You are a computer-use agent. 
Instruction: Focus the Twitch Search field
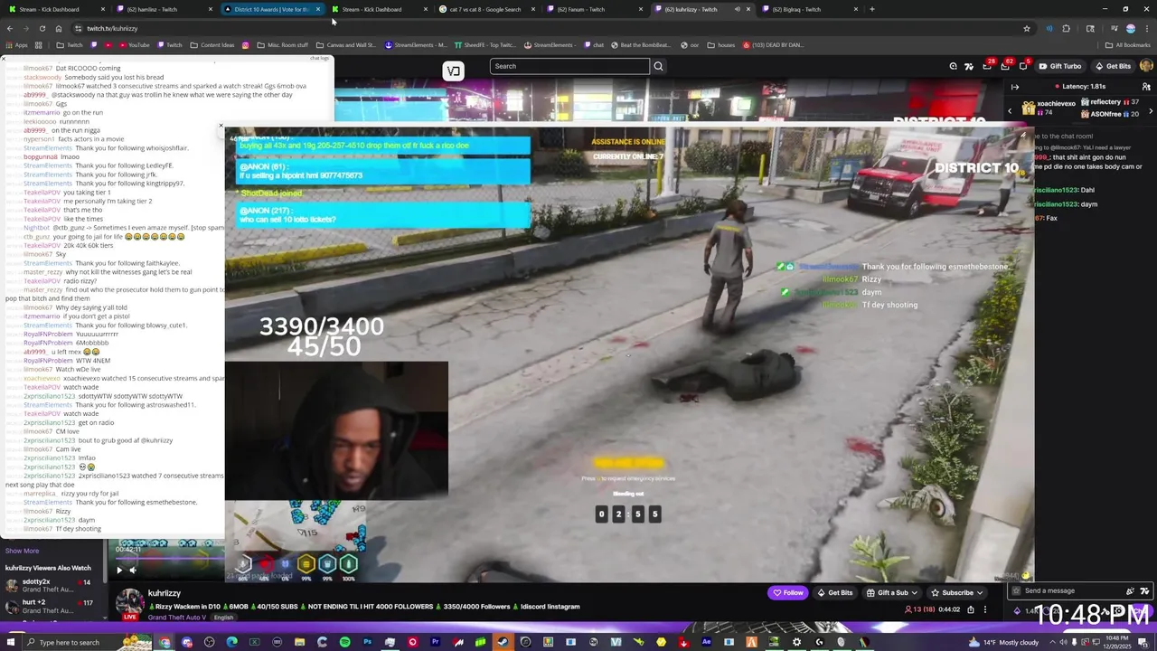569,66
